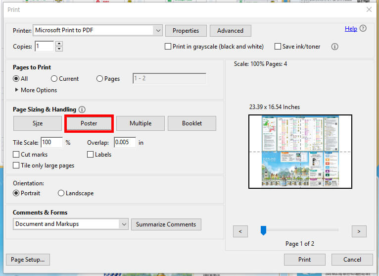Click the Copies input field
This screenshot has height=276, width=379.
[x=44, y=46]
